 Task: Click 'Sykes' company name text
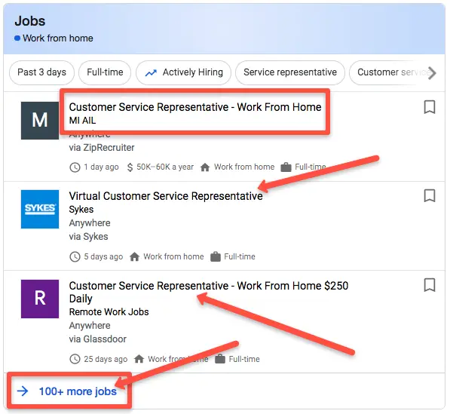81,210
